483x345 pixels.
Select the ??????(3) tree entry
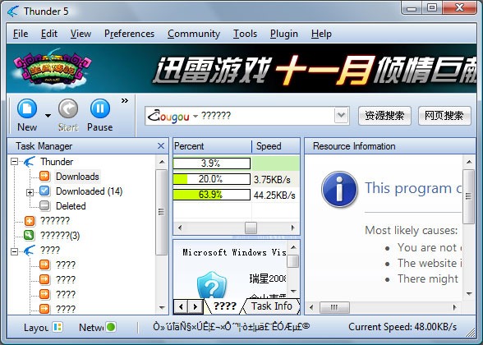[x=60, y=236]
